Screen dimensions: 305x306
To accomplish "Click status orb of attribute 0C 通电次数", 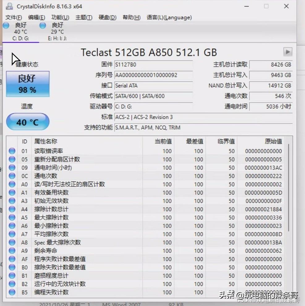I will point(12,176).
